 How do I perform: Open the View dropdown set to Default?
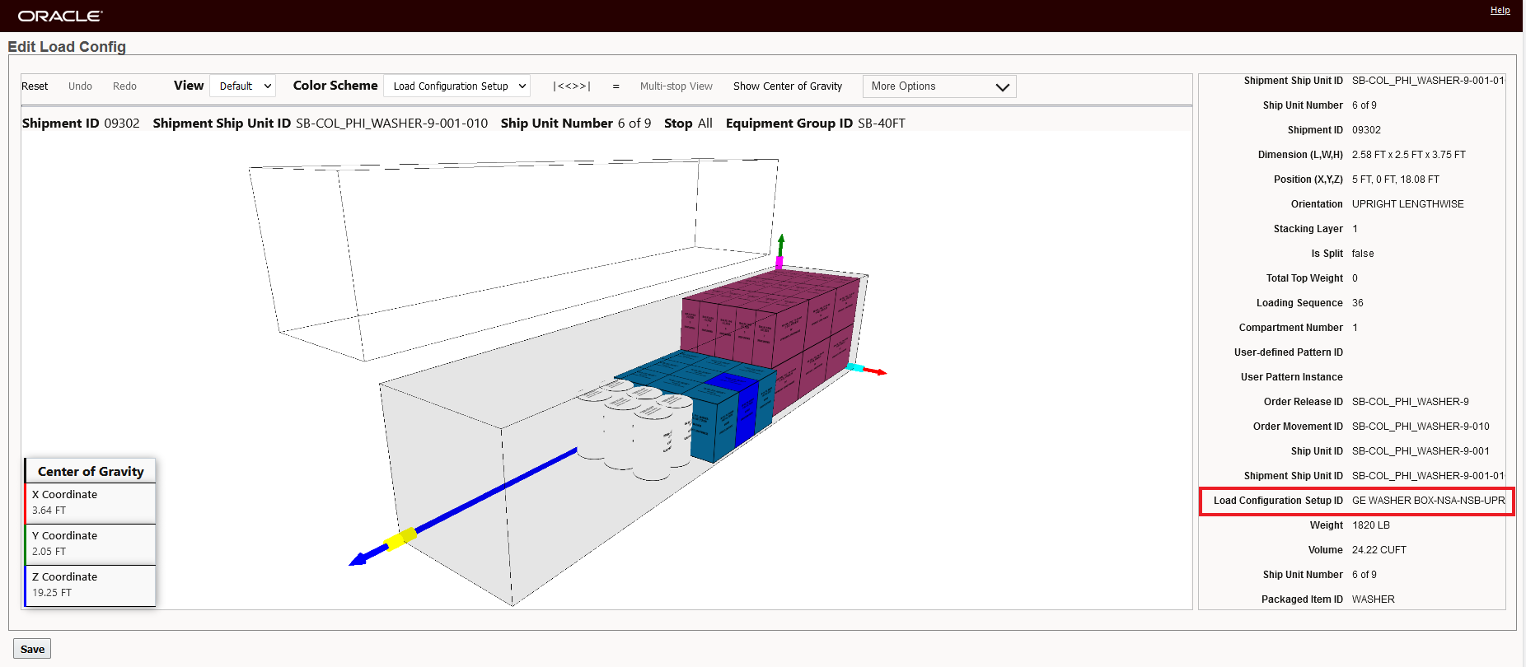pyautogui.click(x=243, y=86)
